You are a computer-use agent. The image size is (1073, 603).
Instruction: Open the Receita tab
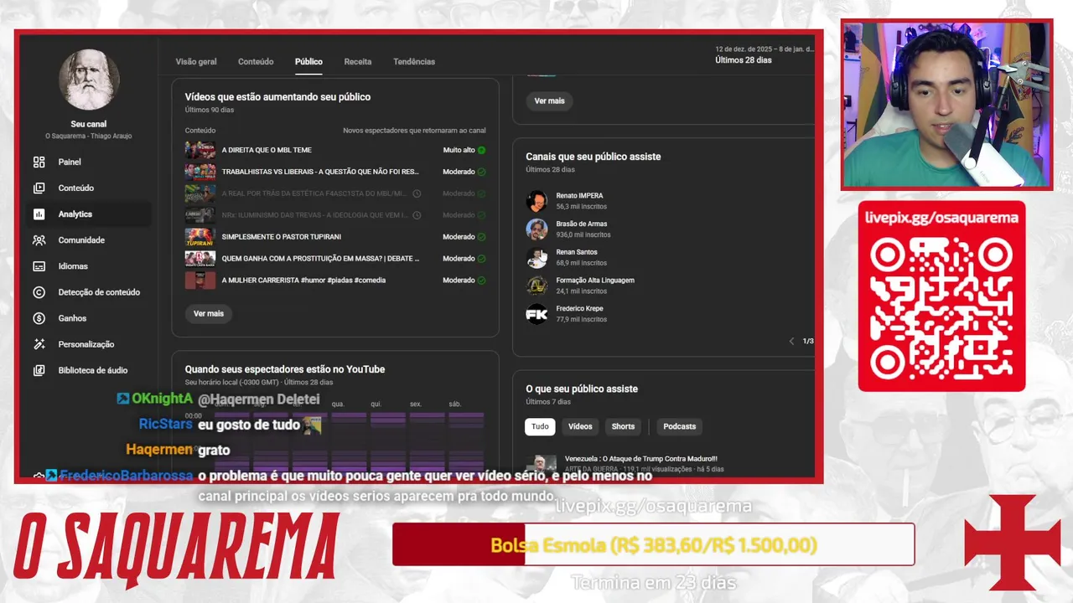358,61
